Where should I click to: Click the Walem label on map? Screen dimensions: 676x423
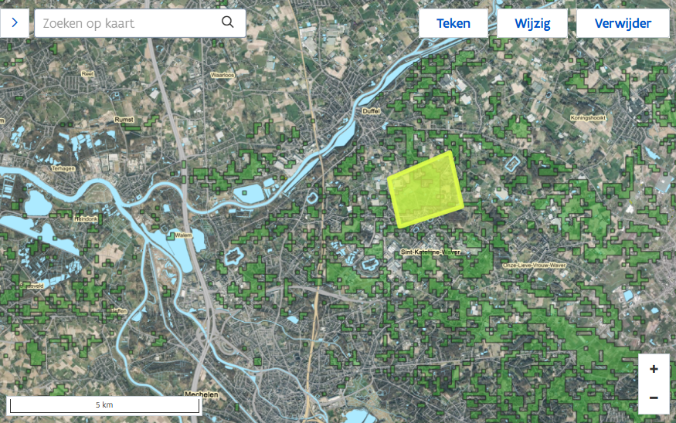click(x=183, y=235)
